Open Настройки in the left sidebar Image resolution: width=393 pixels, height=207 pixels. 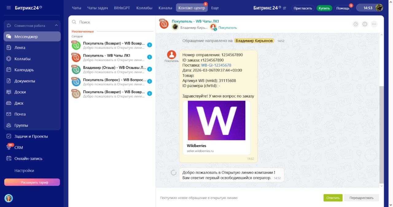[24, 171]
